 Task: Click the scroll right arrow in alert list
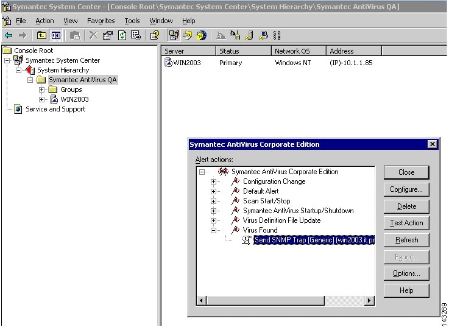(369, 300)
